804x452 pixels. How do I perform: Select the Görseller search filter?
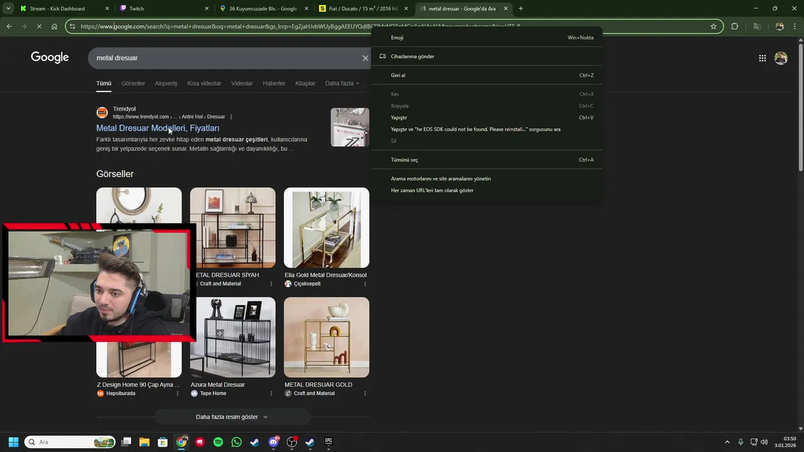click(133, 83)
